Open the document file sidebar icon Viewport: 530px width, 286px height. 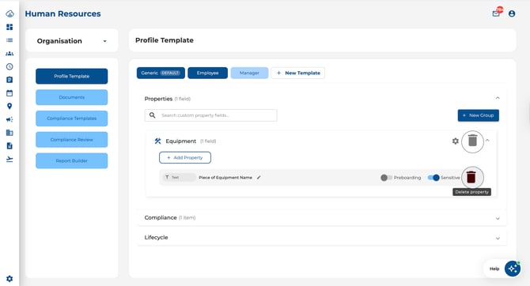(9, 145)
